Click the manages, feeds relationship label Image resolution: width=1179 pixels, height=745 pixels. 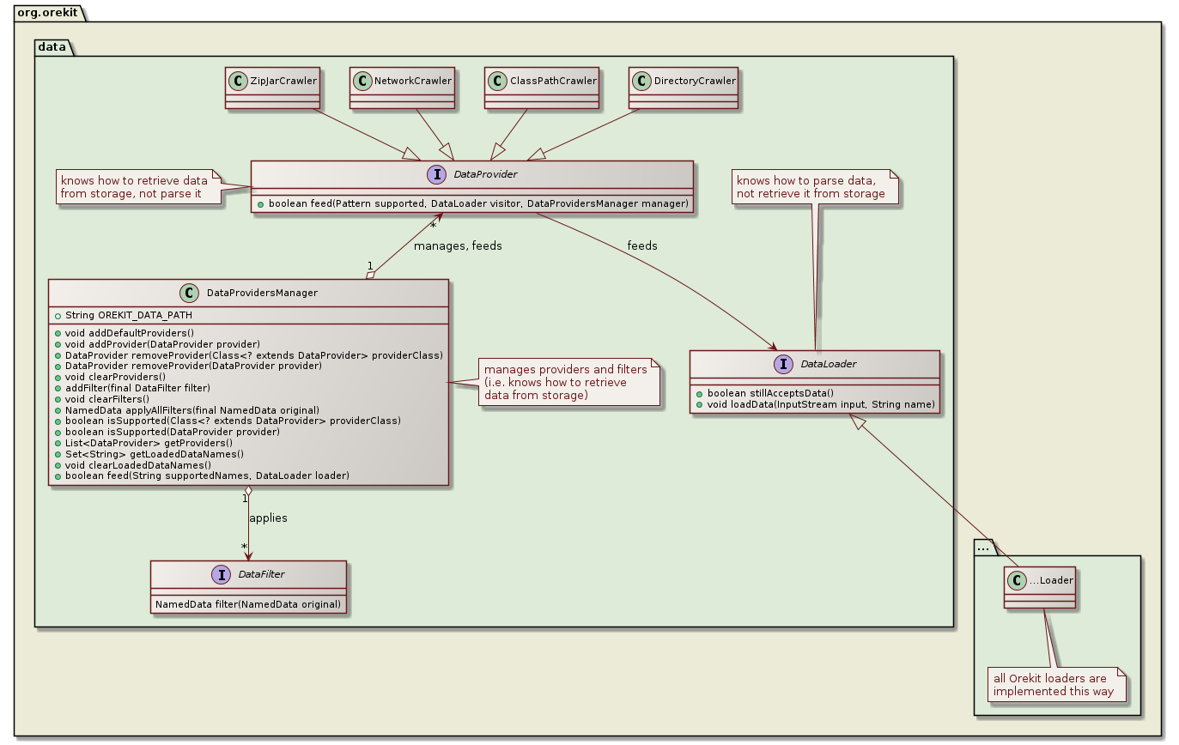click(457, 245)
